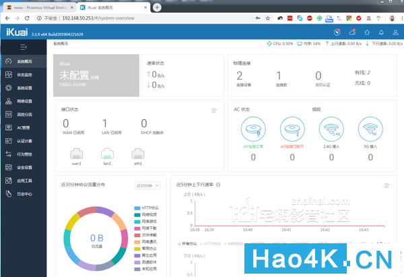404x277 pixels.
Task: Toggle 常用协议 legend entry
Action: tap(145, 249)
